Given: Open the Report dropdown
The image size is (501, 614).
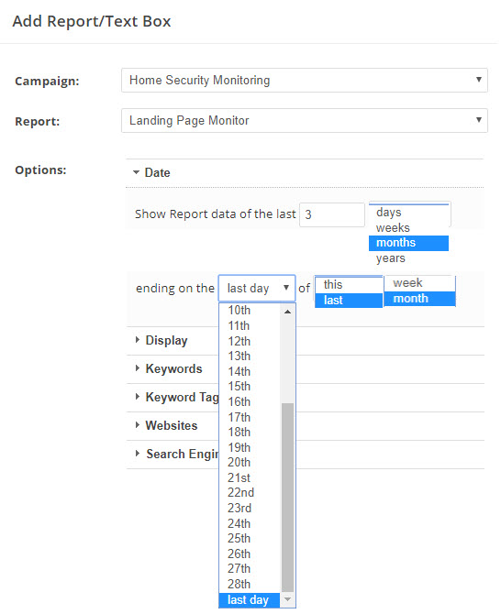Looking at the screenshot, I should (305, 121).
